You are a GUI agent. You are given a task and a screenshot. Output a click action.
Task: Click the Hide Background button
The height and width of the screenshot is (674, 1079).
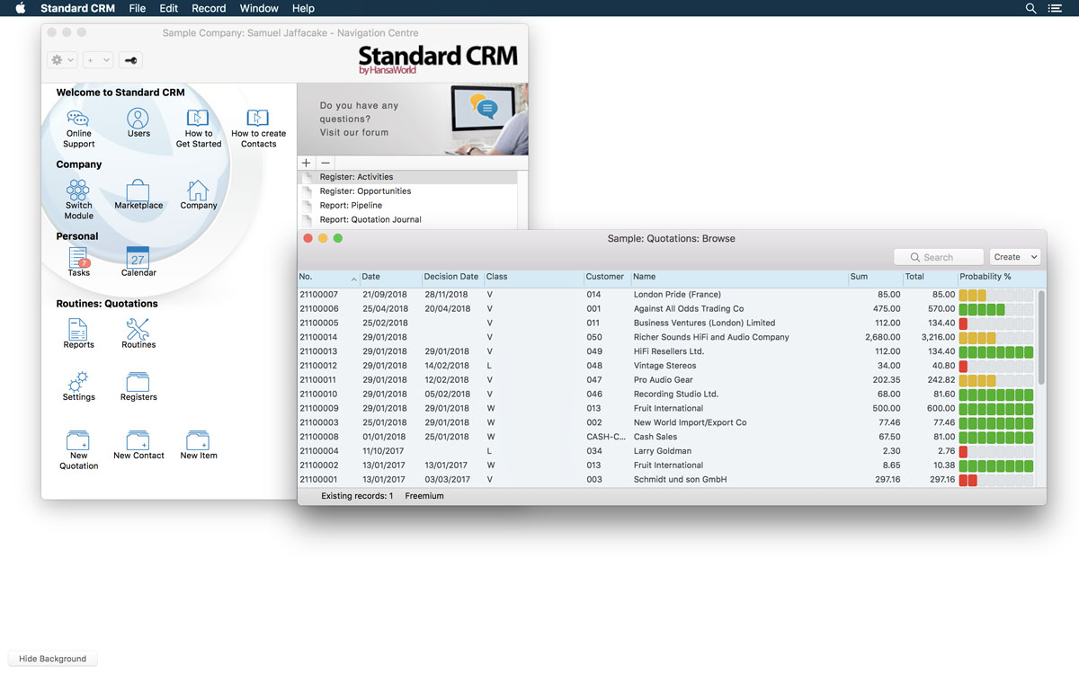[53, 659]
